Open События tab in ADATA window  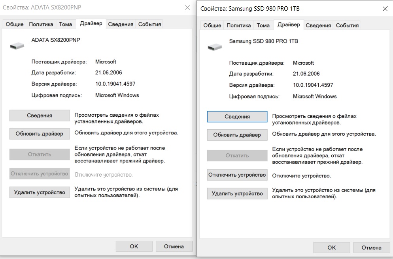[149, 24]
